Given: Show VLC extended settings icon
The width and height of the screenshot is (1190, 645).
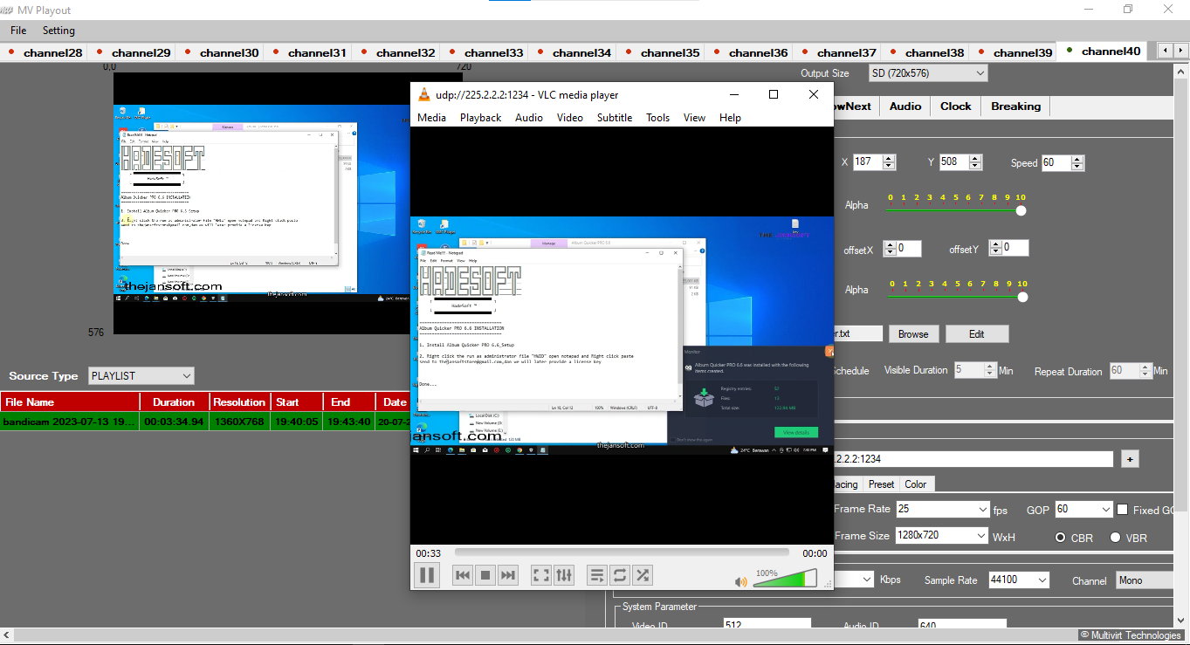Looking at the screenshot, I should coord(564,575).
